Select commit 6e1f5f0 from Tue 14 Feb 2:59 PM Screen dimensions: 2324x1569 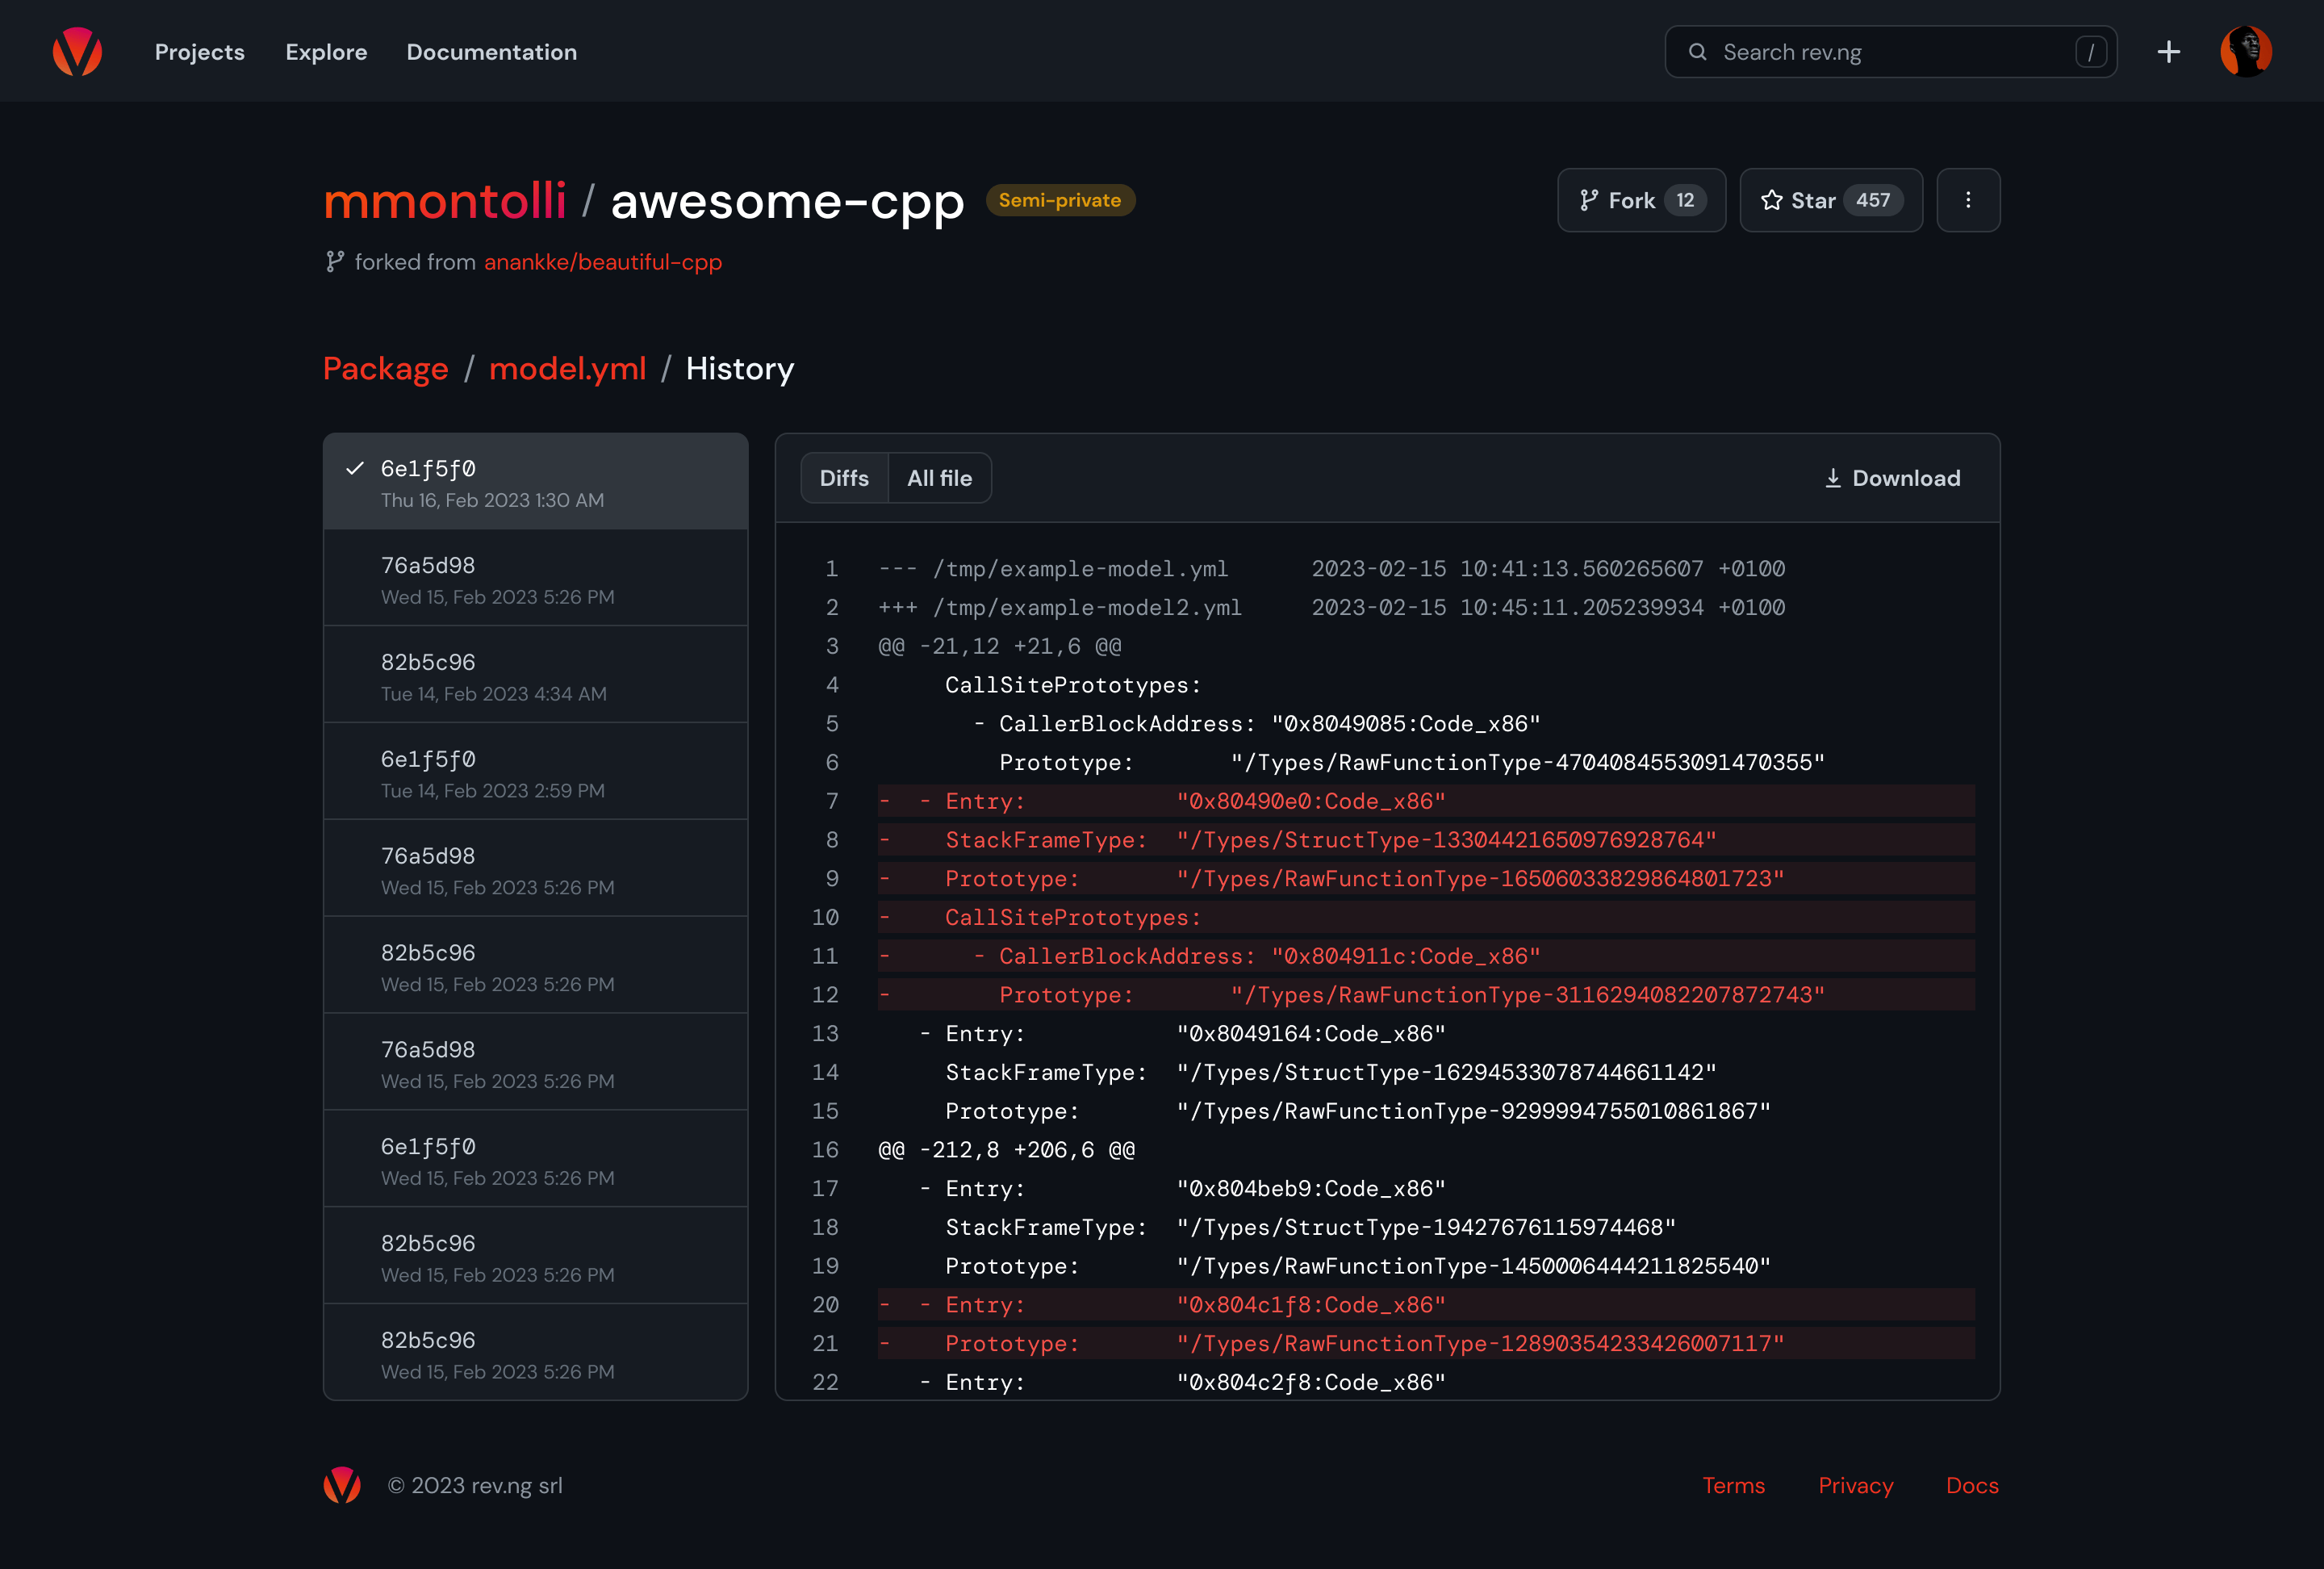535,773
